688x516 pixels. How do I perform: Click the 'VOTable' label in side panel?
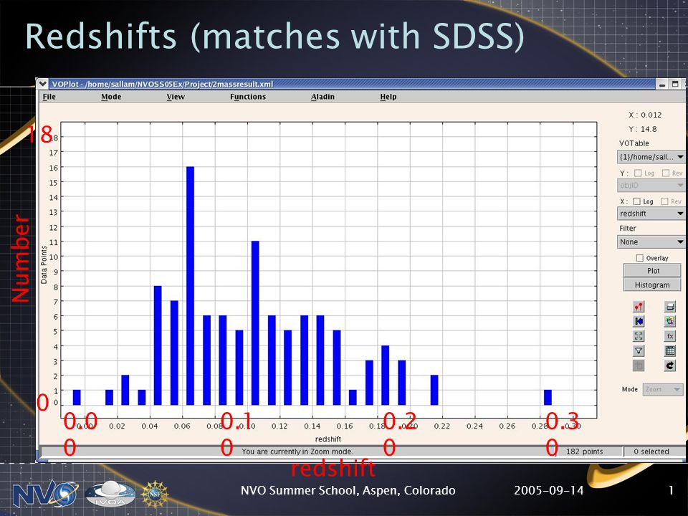coord(634,143)
